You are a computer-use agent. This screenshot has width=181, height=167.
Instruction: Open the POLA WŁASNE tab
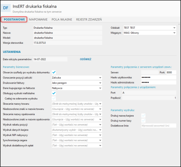(62, 19)
